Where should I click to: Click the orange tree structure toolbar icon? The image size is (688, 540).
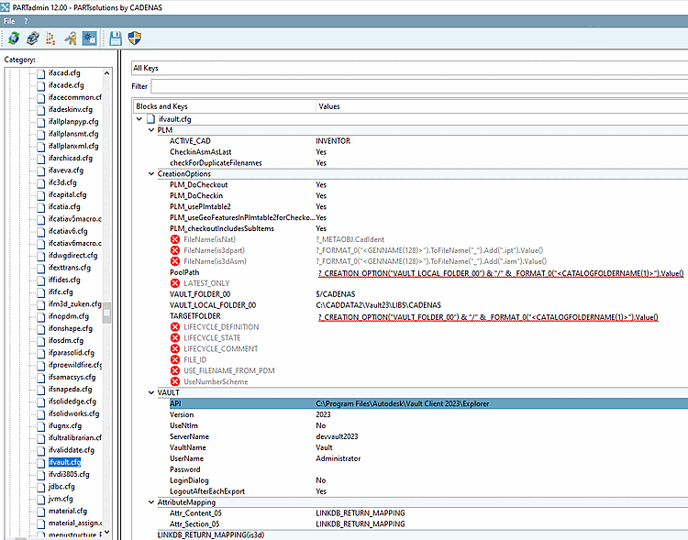click(50, 39)
